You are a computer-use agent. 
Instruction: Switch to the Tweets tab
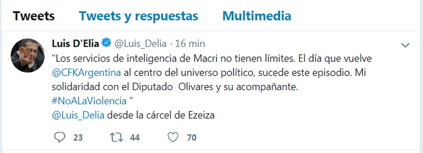pyautogui.click(x=34, y=16)
